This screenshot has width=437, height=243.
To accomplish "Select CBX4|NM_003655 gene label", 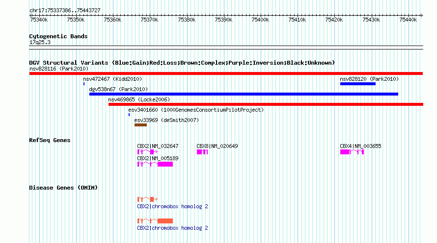I will click(x=360, y=146).
